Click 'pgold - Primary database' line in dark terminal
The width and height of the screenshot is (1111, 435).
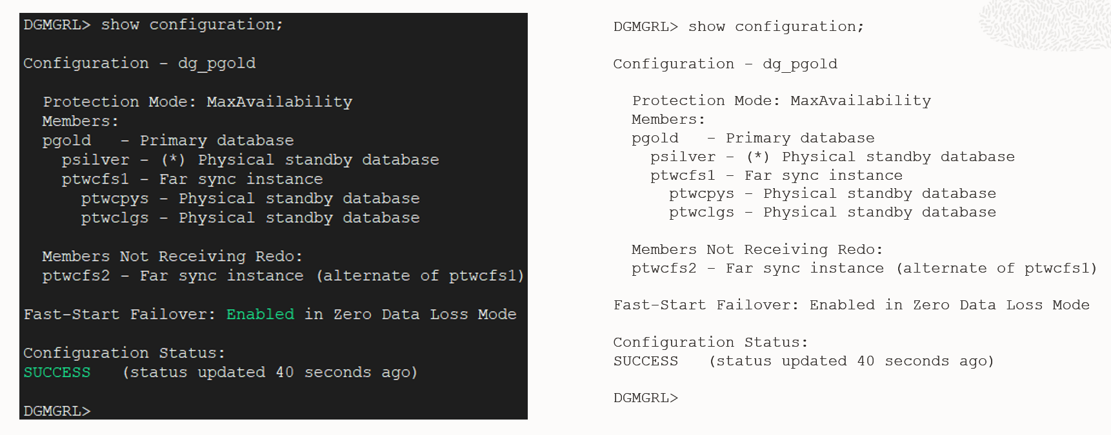point(168,140)
